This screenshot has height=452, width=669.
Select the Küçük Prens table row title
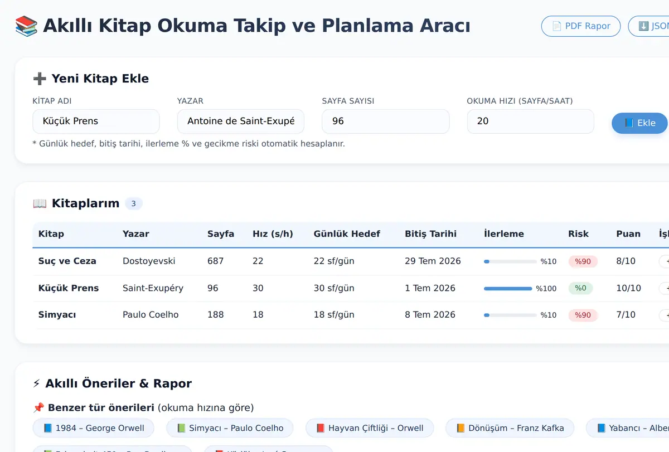(x=69, y=288)
